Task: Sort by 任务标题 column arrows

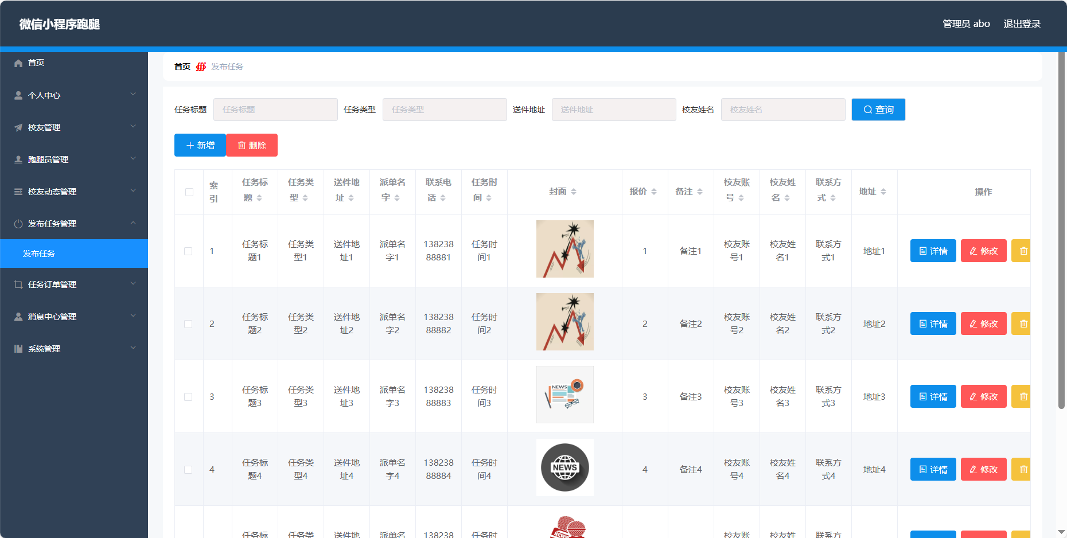Action: tap(259, 198)
